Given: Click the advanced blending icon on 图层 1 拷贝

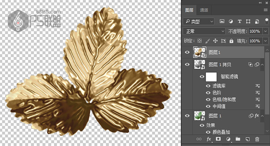Looking at the screenshot, I should [250, 65].
